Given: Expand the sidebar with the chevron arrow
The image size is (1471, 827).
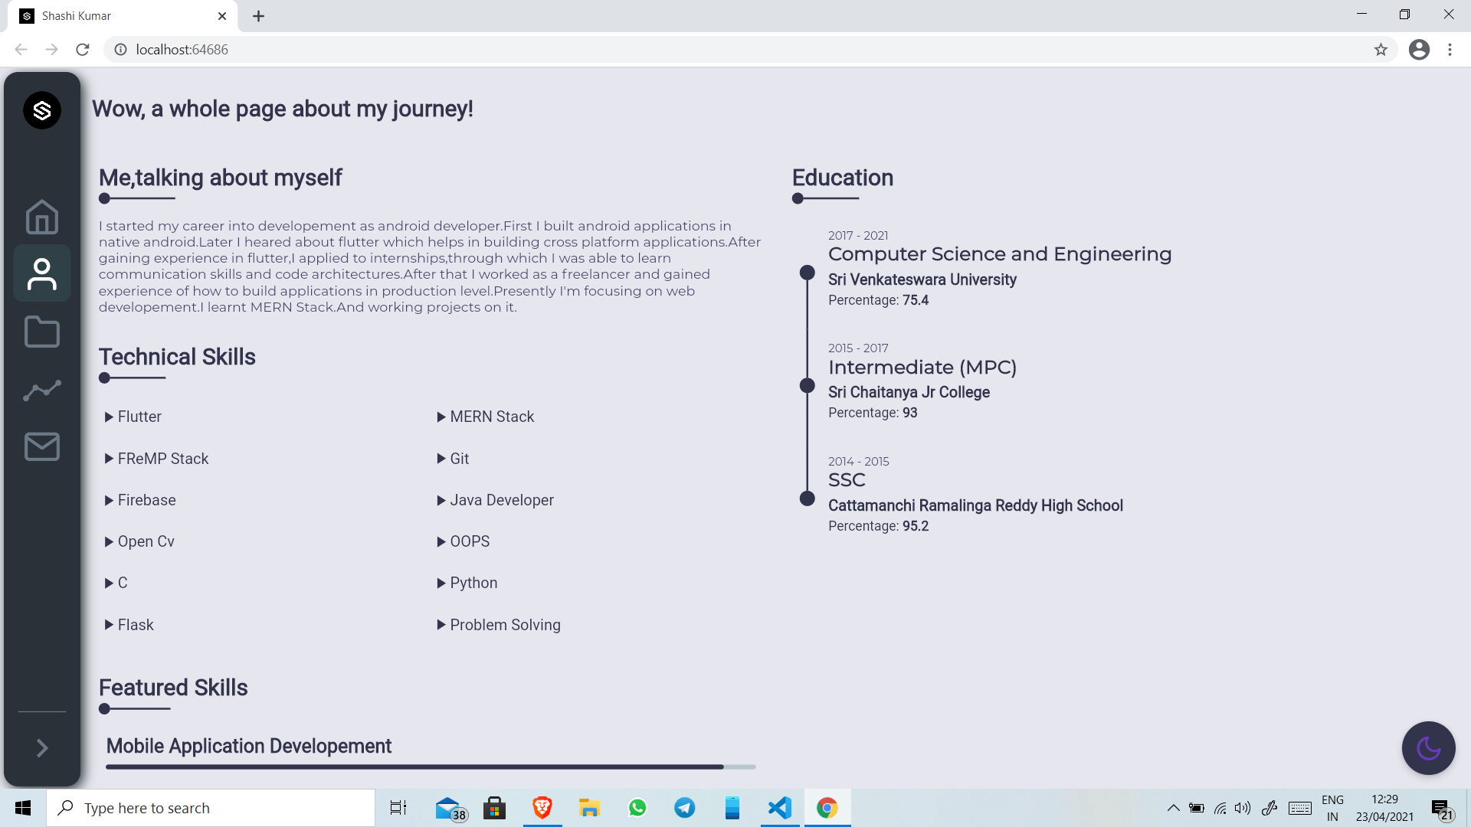Looking at the screenshot, I should pos(42,747).
